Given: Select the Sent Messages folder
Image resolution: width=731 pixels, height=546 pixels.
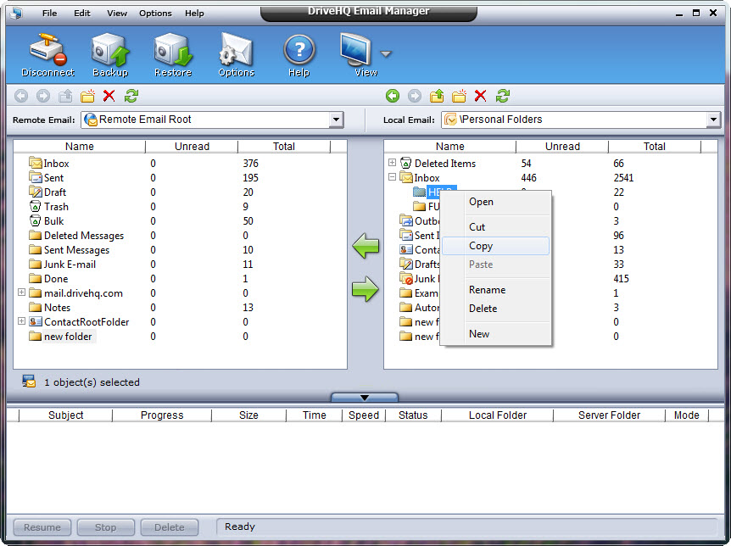Looking at the screenshot, I should (x=69, y=250).
